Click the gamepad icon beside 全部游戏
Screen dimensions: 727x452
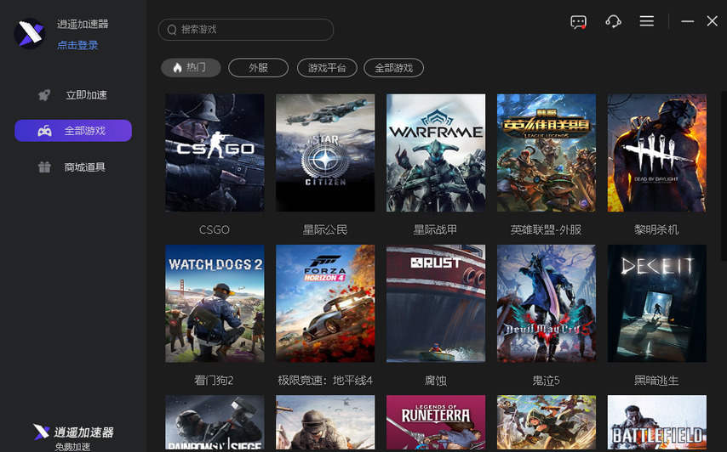(x=44, y=131)
